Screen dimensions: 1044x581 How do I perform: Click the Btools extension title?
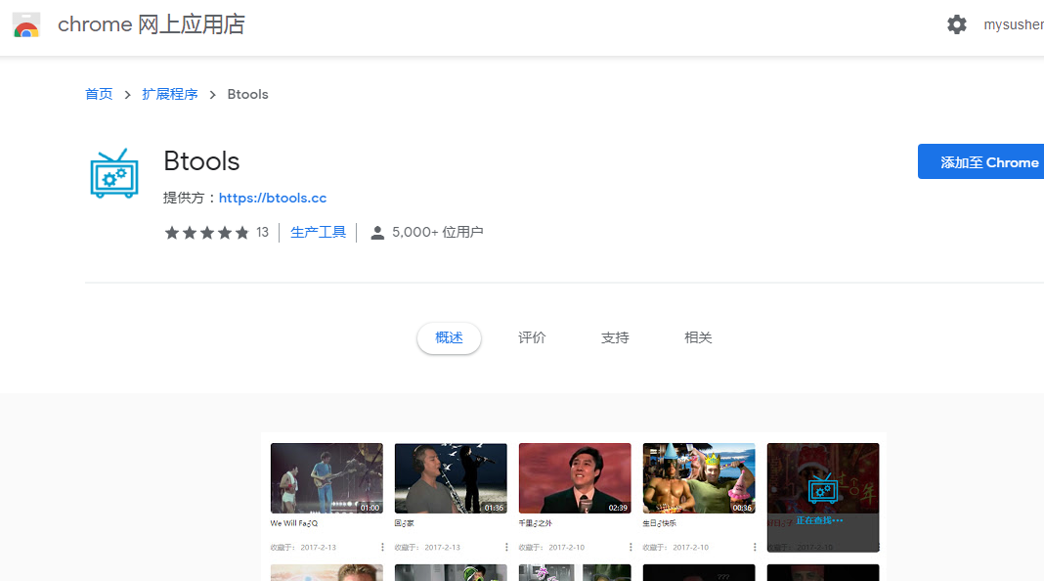201,161
